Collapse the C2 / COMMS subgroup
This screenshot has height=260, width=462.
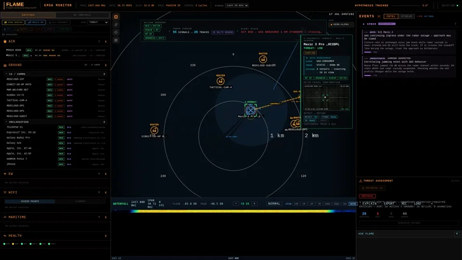[55, 74]
